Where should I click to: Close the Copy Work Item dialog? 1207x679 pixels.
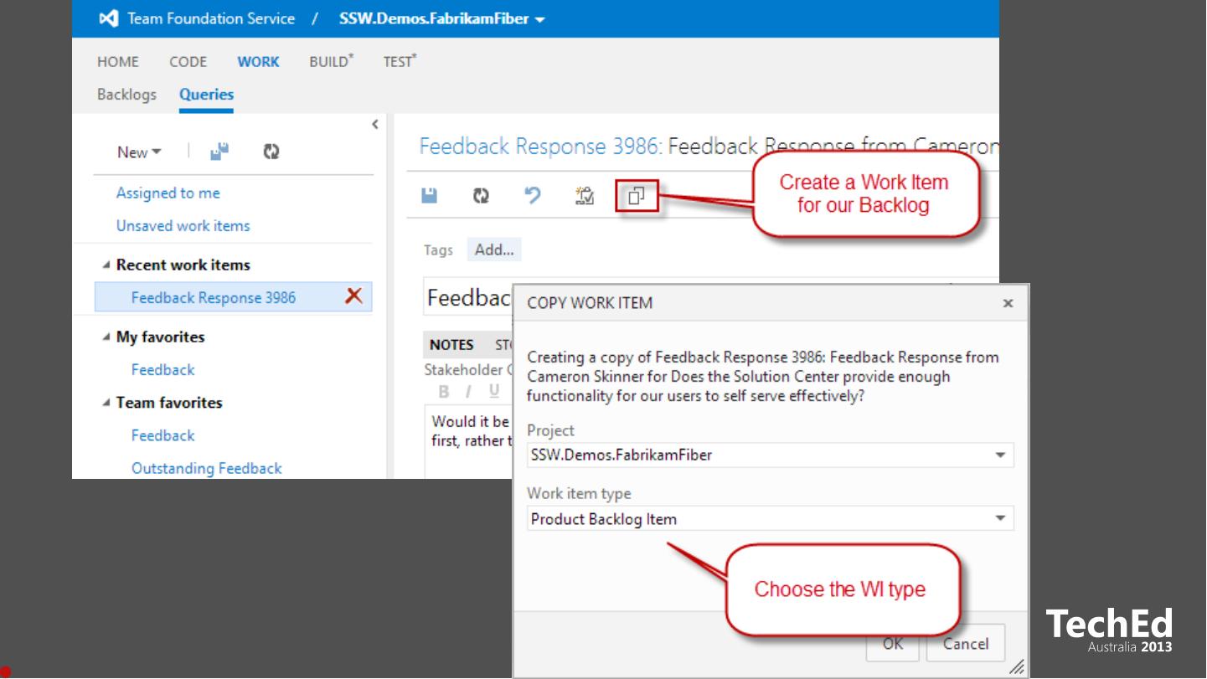point(1008,303)
